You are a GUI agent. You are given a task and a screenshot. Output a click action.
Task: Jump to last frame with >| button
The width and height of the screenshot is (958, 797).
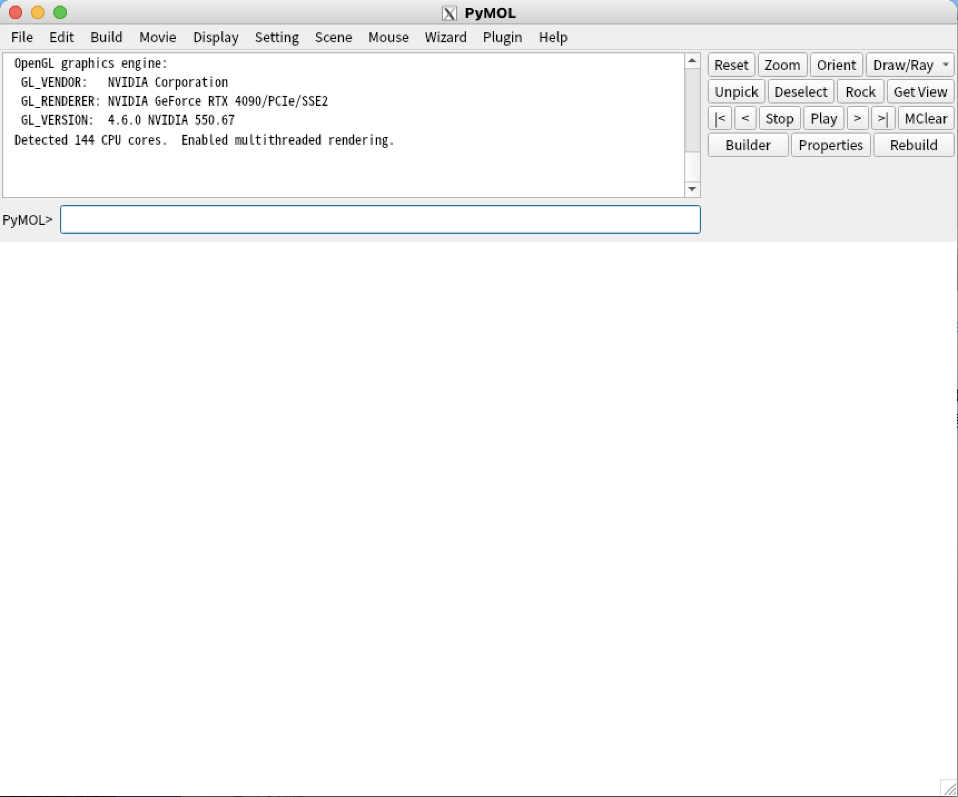tap(883, 119)
